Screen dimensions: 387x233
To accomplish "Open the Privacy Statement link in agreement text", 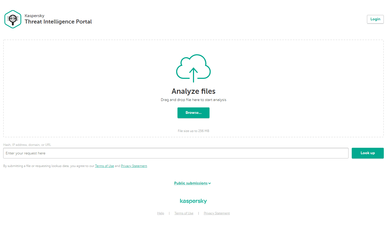I will (x=134, y=166).
